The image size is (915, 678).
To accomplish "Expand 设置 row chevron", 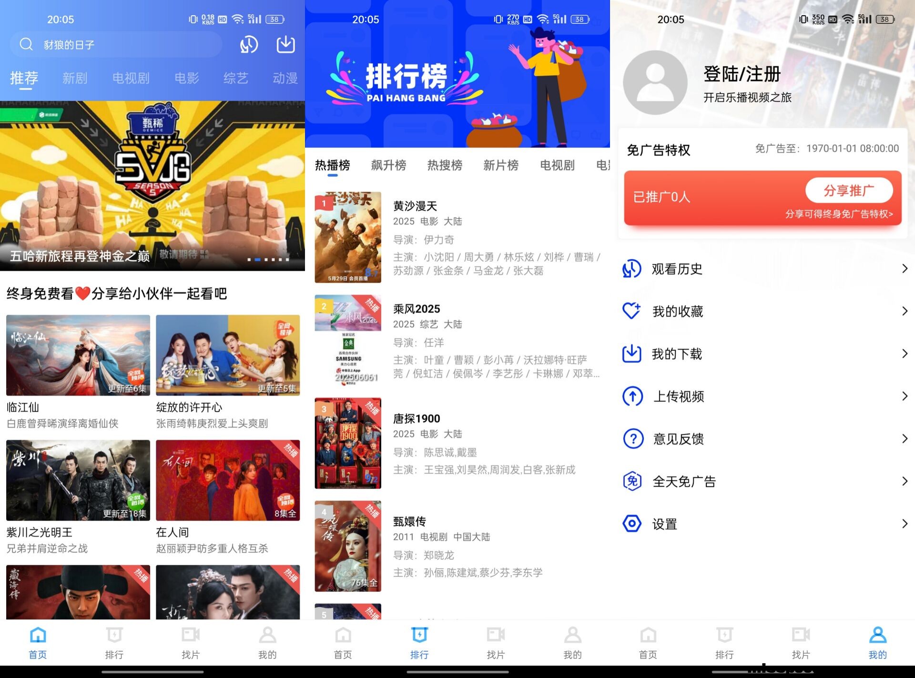I will coord(904,524).
